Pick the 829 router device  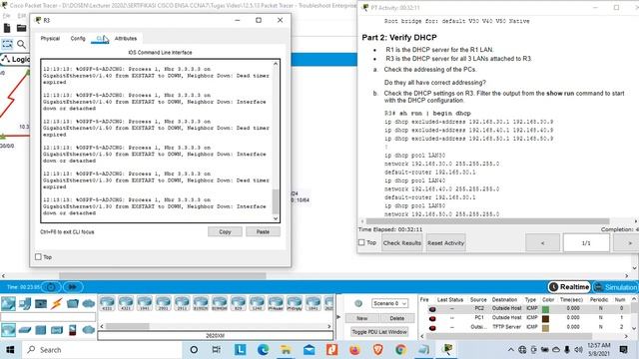point(238,303)
